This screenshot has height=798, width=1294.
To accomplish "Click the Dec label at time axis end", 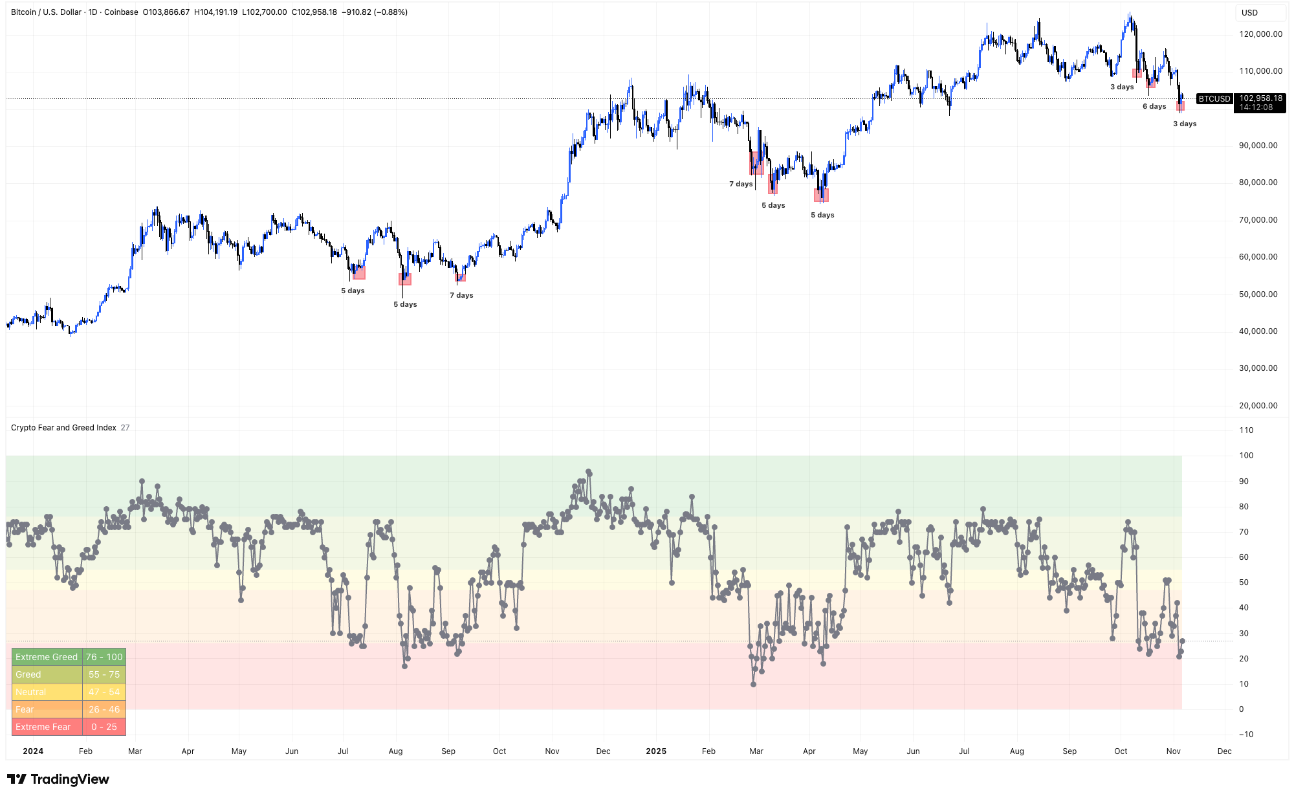I will tap(1224, 751).
